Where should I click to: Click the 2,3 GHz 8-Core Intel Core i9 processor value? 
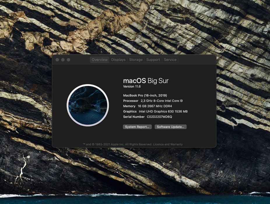click(x=162, y=101)
